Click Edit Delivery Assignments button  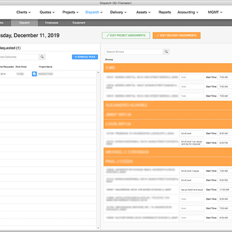(176, 35)
